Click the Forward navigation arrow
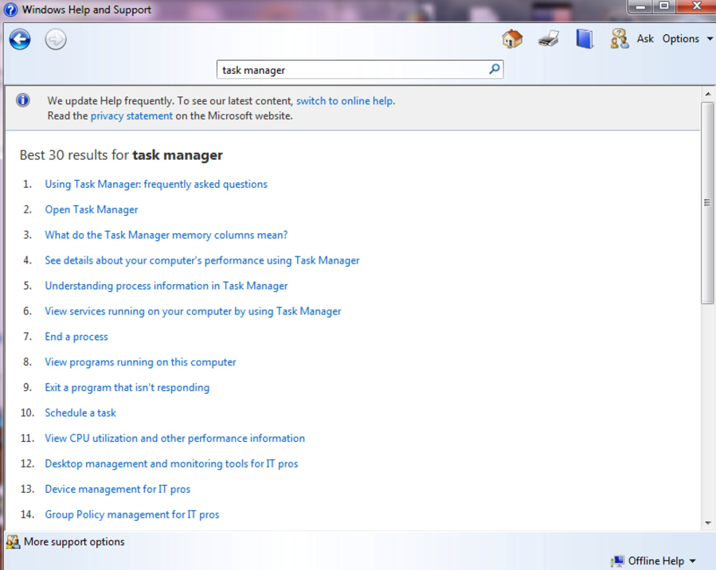The height and width of the screenshot is (570, 716). pos(56,39)
